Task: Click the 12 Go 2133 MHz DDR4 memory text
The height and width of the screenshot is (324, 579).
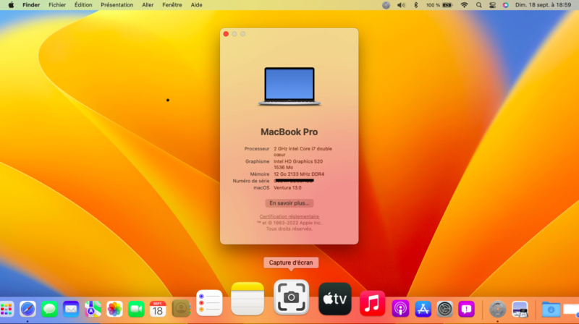Action: [x=299, y=174]
